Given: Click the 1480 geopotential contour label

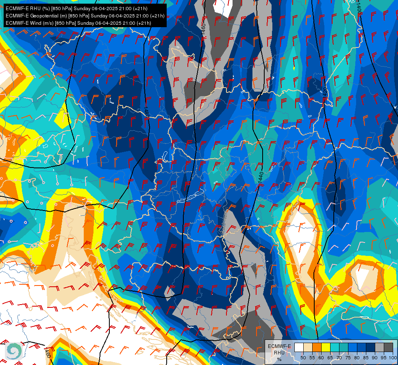Looking at the screenshot, I should pos(146,112).
